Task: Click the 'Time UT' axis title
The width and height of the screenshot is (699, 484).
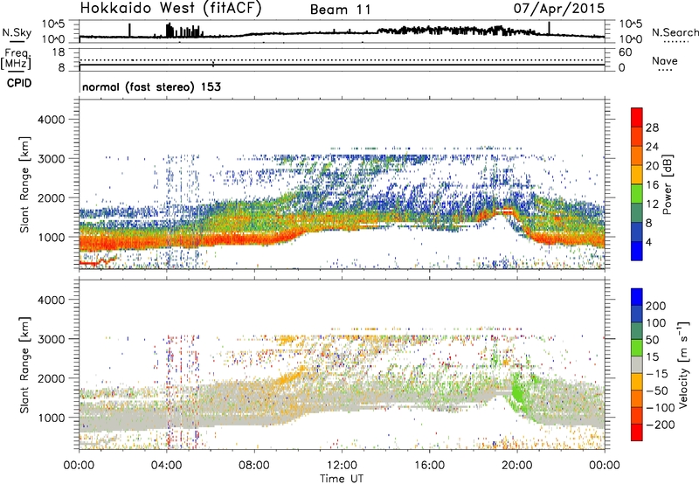Action: 342,479
